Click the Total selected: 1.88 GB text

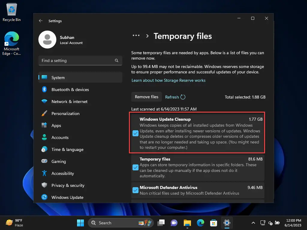(x=245, y=97)
